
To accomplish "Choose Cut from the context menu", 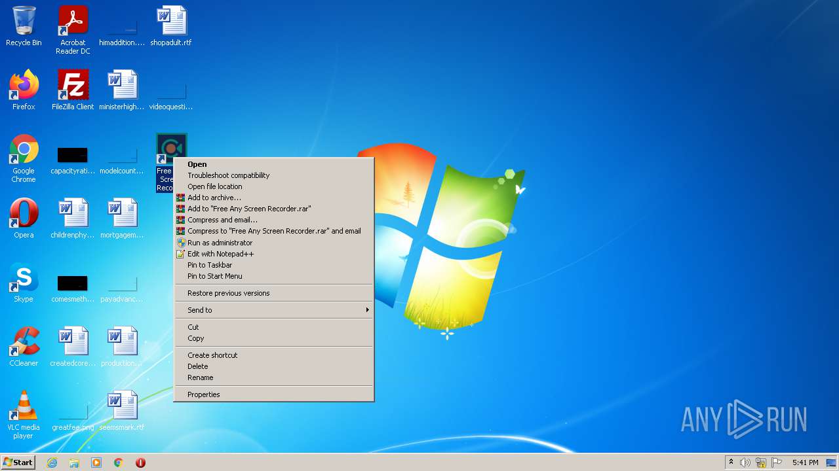I will (x=274, y=327).
